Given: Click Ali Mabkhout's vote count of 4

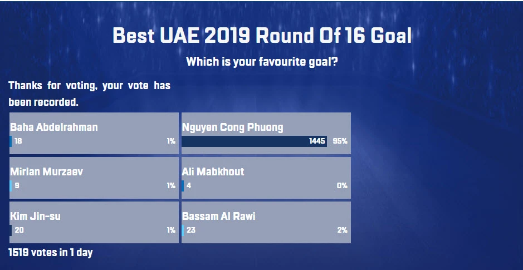Looking at the screenshot, I should click(x=189, y=186).
